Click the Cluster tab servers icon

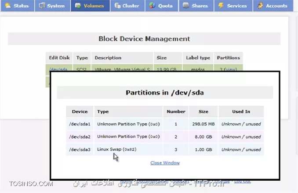117,6
